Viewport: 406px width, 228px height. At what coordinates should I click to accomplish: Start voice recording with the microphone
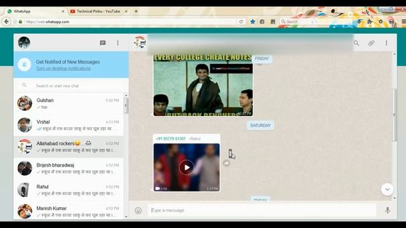[388, 210]
